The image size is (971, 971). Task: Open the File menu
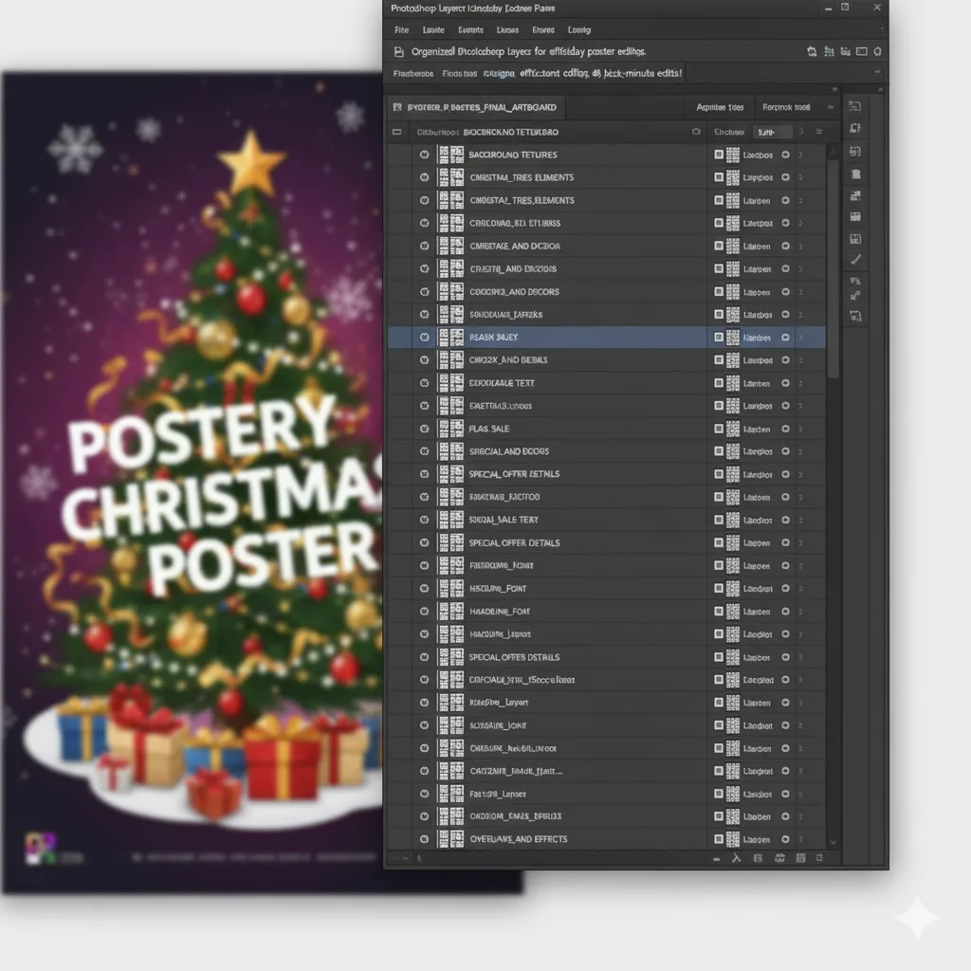coord(402,30)
